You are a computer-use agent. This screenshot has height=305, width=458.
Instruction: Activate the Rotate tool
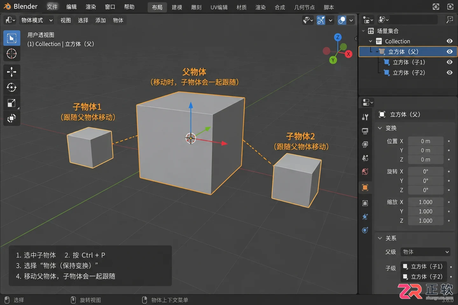tap(12, 87)
